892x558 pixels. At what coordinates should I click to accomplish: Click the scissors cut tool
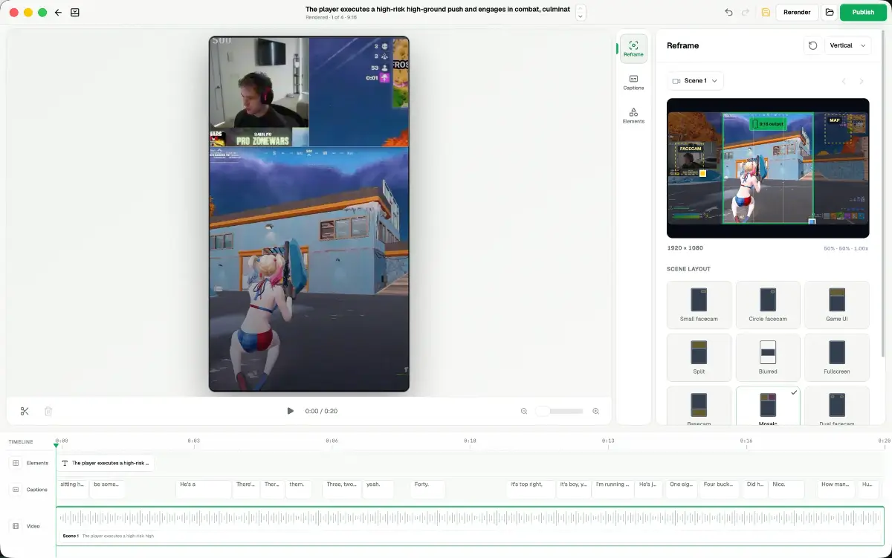tap(25, 411)
